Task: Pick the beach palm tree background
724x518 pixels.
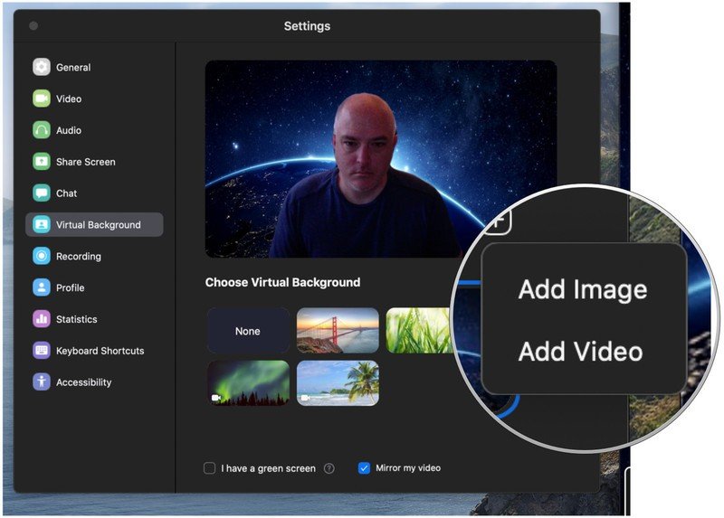Action: pos(338,382)
